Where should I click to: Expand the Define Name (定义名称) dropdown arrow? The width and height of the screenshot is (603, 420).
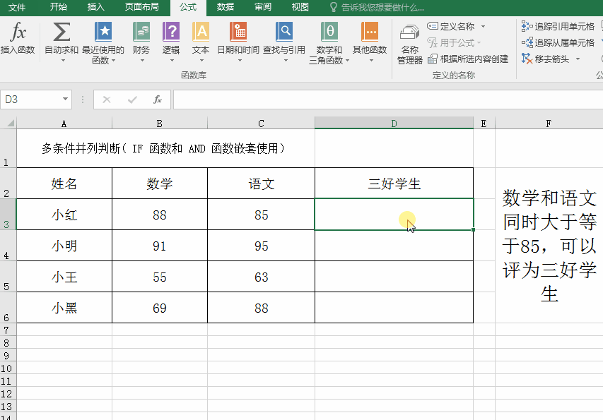pos(483,27)
